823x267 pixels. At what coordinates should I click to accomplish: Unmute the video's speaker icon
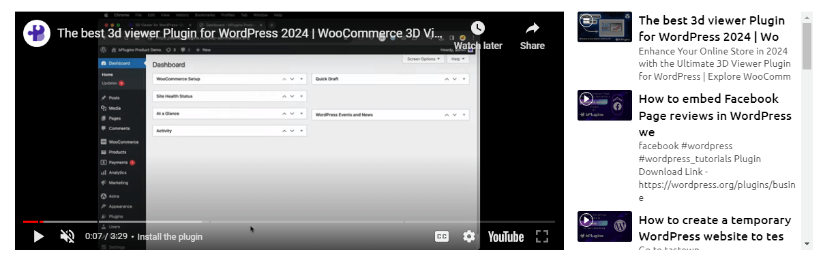pos(68,236)
